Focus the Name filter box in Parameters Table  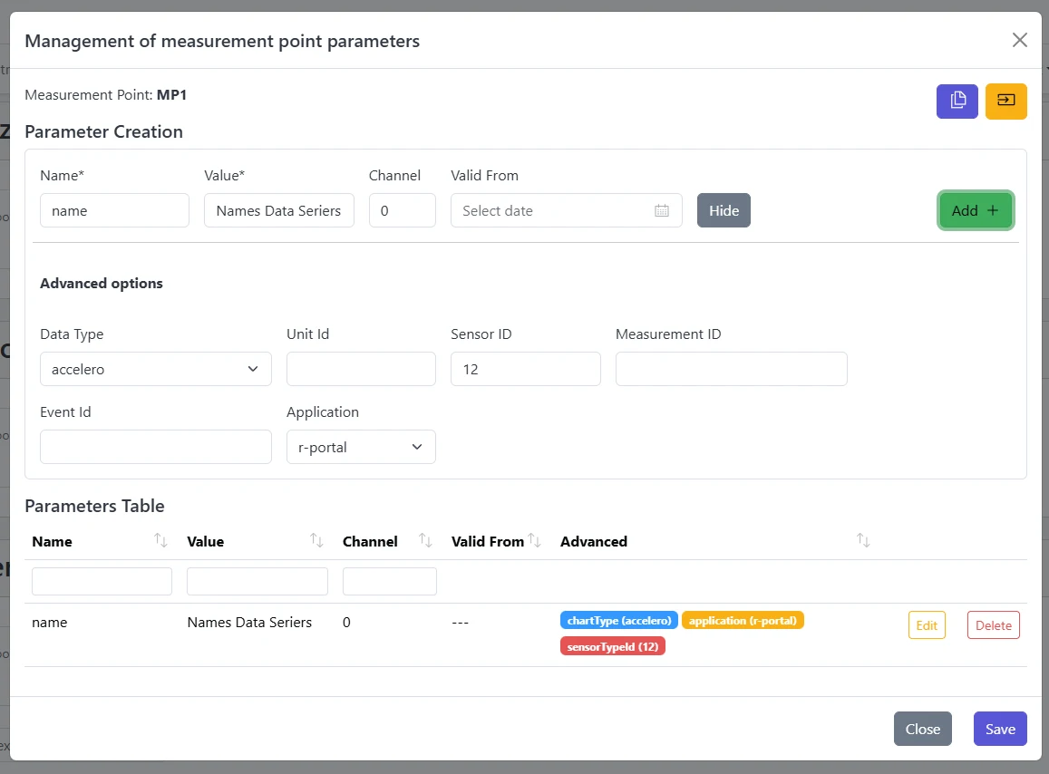tap(102, 580)
